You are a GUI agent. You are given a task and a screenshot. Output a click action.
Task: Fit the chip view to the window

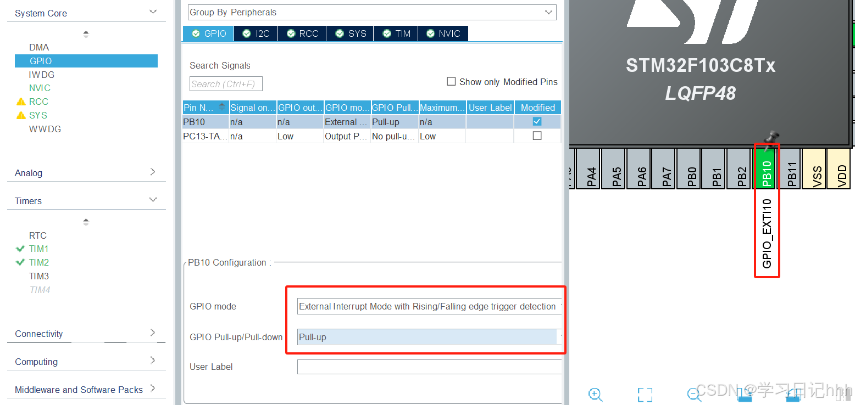pyautogui.click(x=645, y=394)
